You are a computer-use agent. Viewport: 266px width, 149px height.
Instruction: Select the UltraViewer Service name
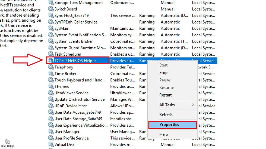pos(71,93)
